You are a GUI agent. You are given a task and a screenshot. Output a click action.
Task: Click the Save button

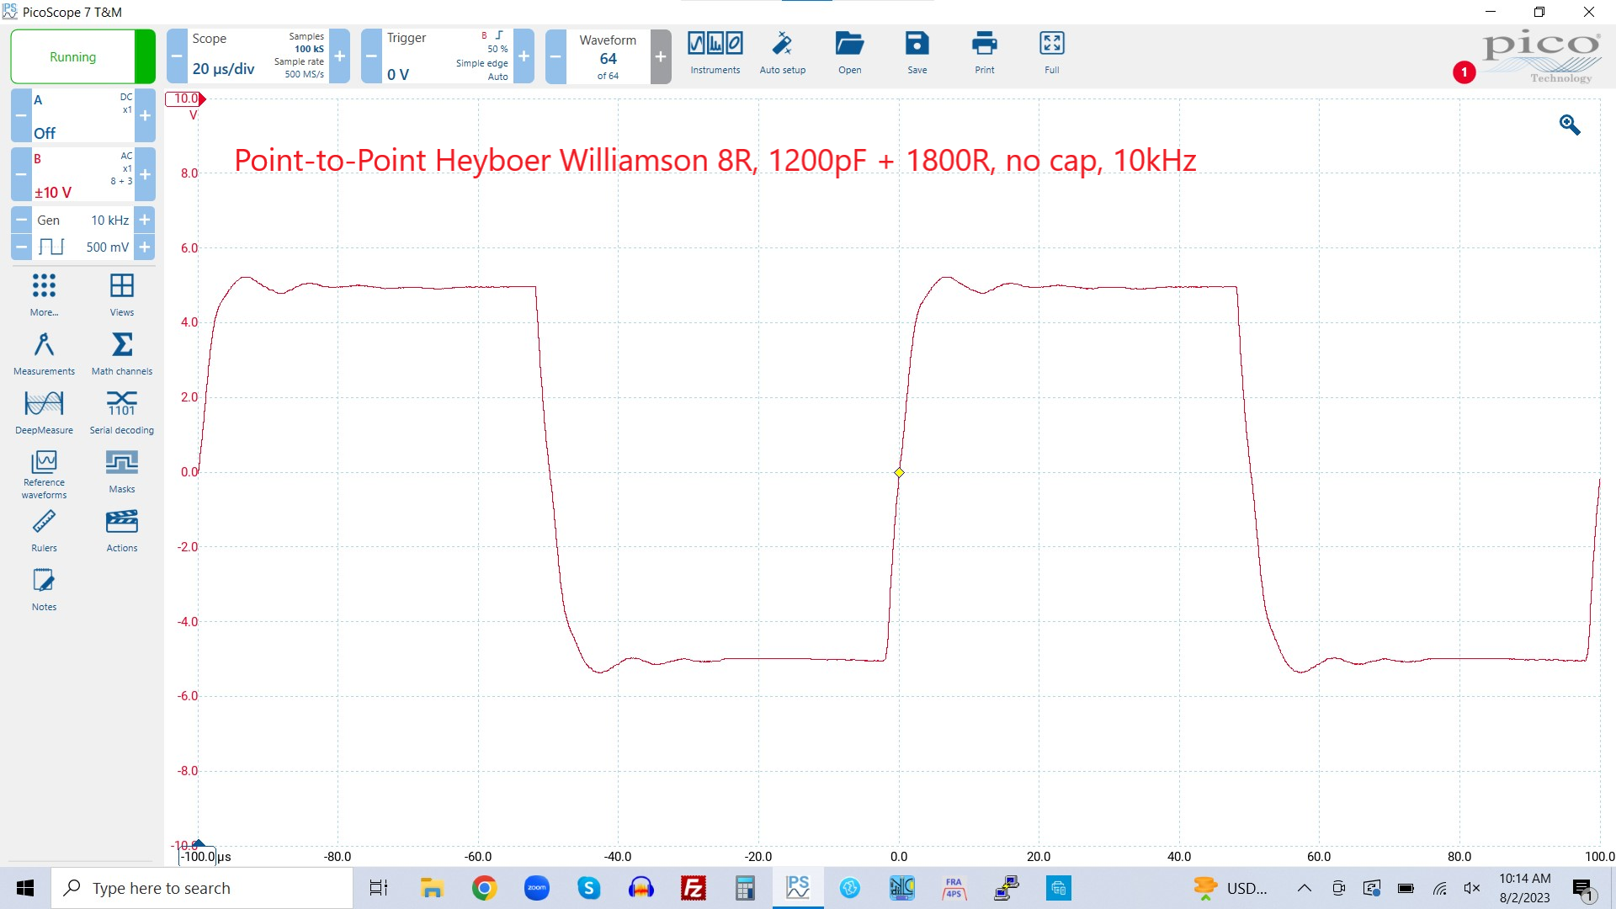917,52
